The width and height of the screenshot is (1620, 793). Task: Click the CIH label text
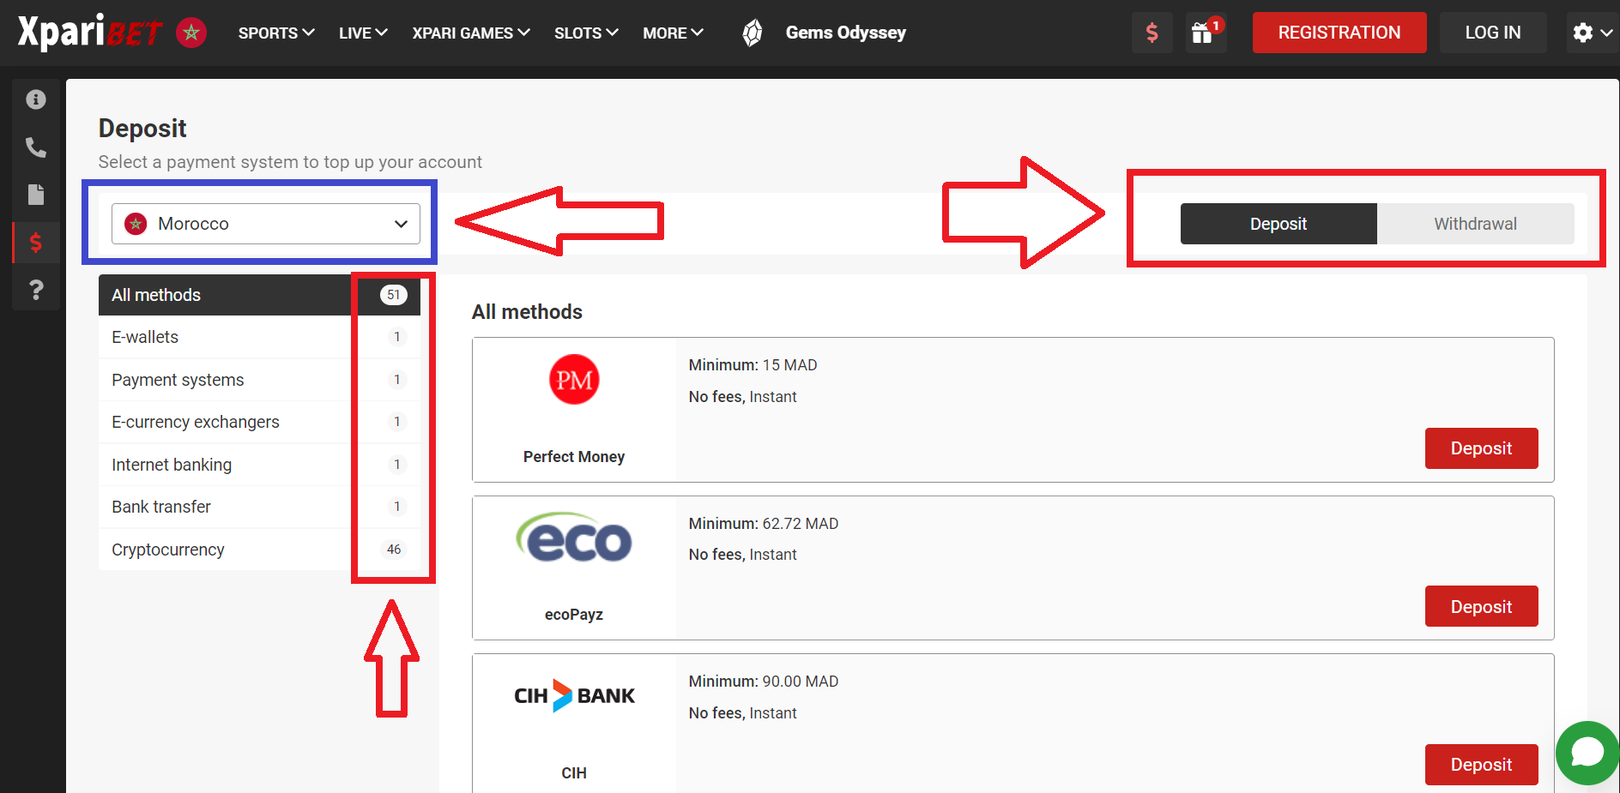pos(574,773)
